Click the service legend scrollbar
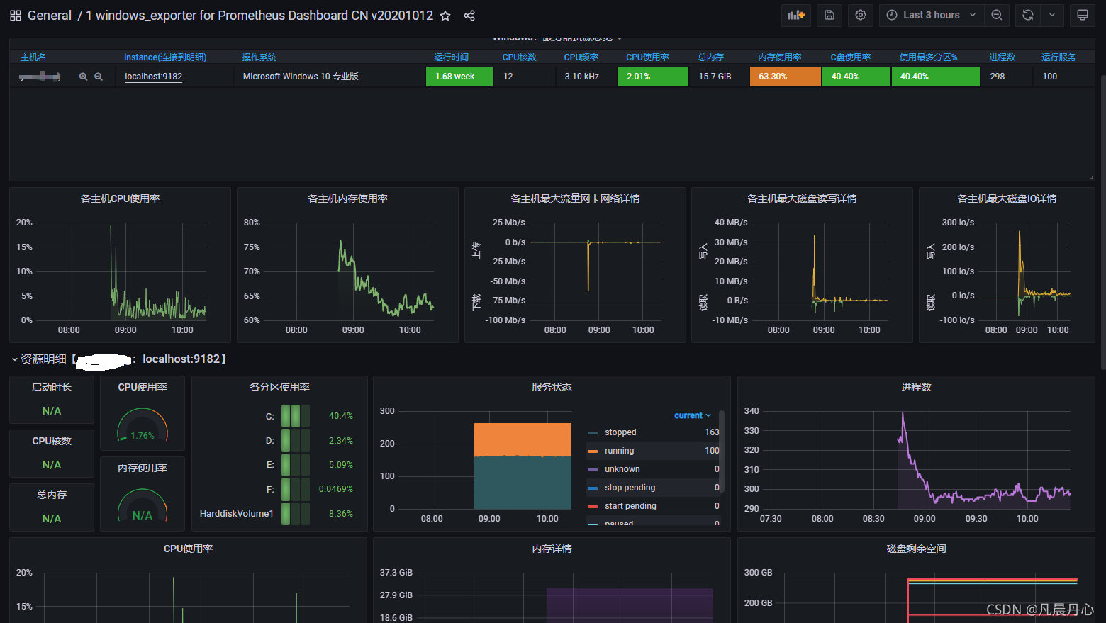The height and width of the screenshot is (623, 1106). click(722, 450)
